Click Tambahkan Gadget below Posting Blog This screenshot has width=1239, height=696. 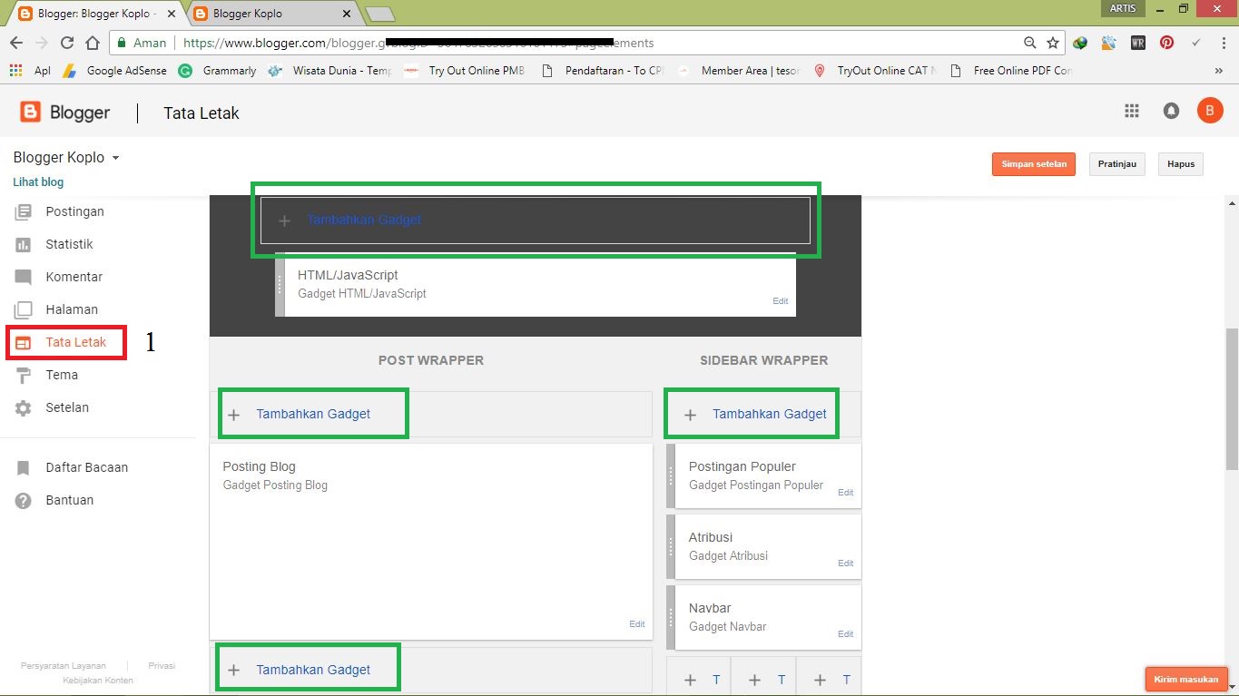coord(313,670)
